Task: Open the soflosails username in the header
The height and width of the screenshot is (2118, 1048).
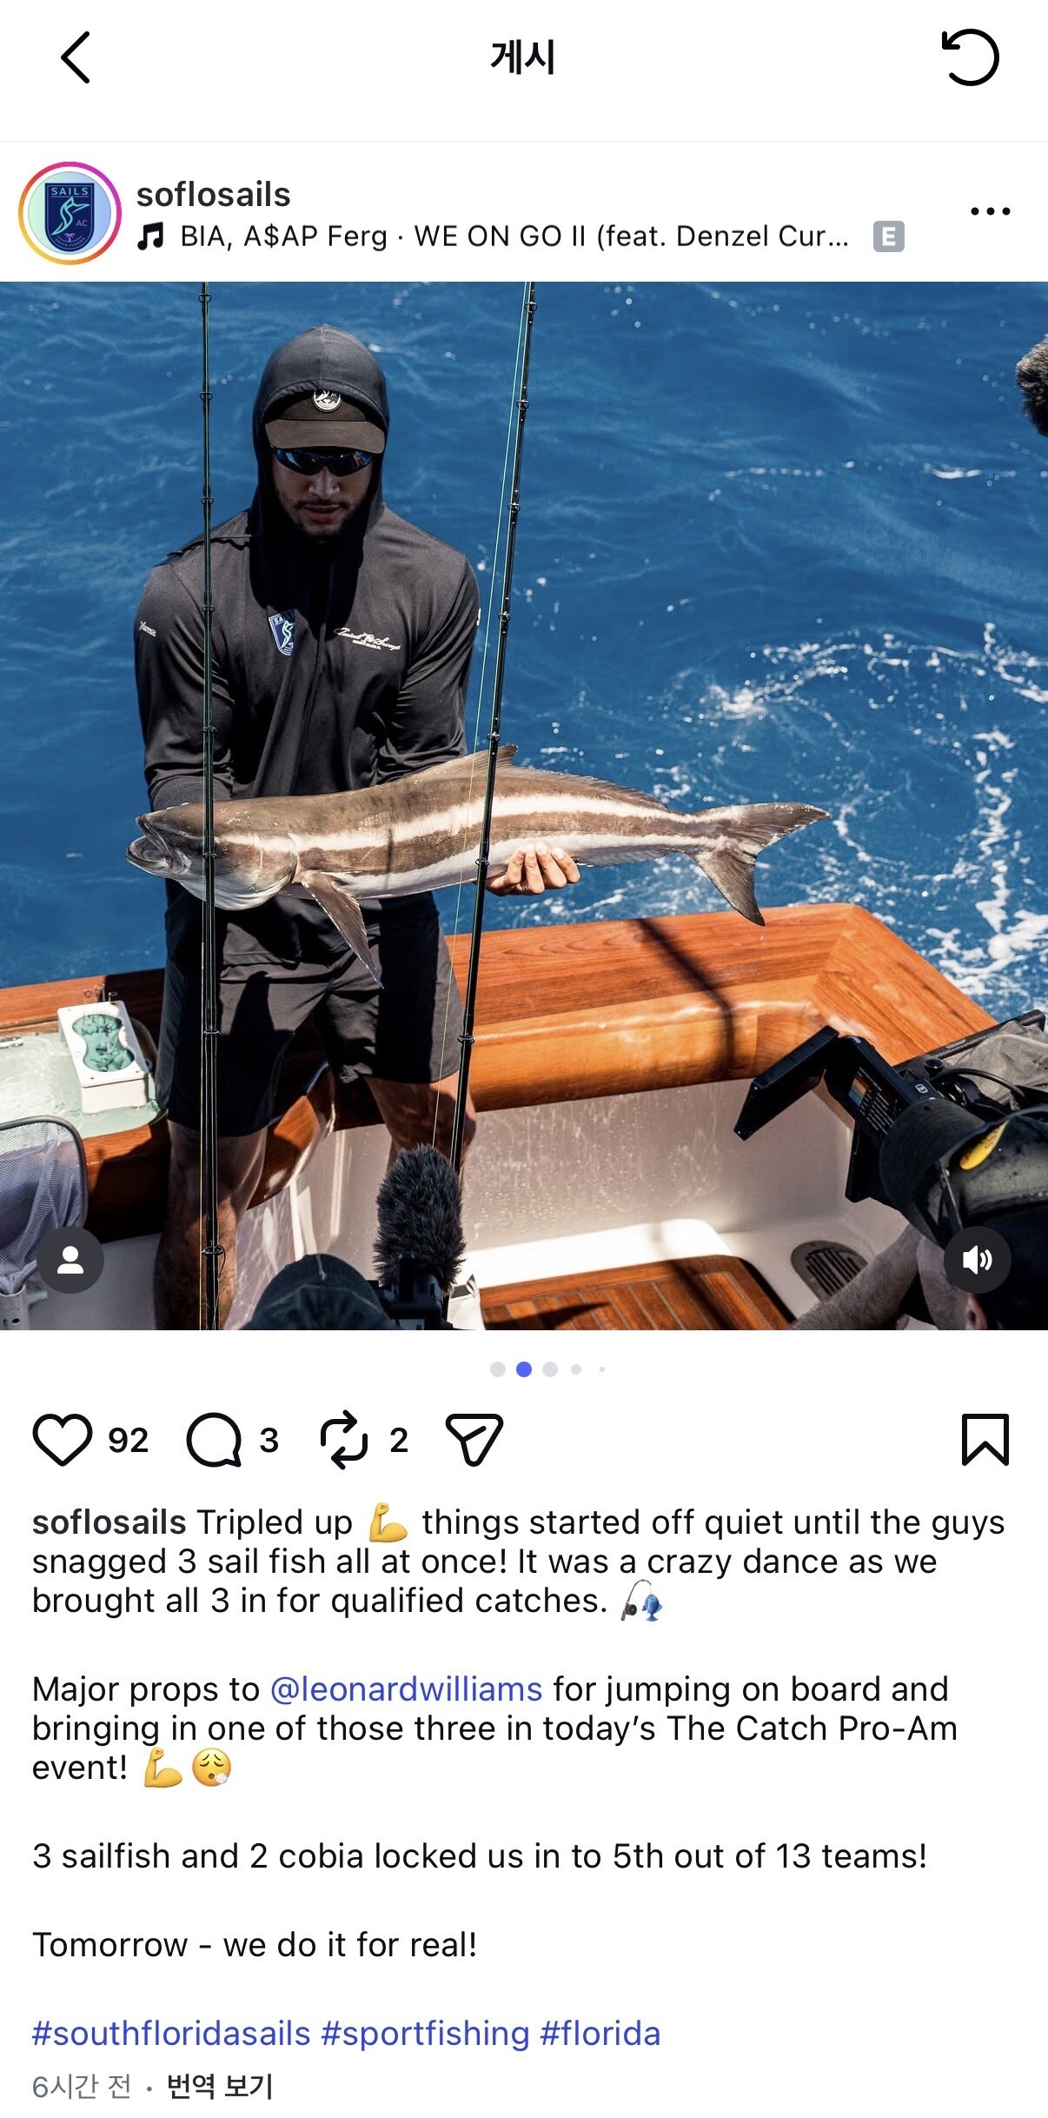Action: [214, 195]
